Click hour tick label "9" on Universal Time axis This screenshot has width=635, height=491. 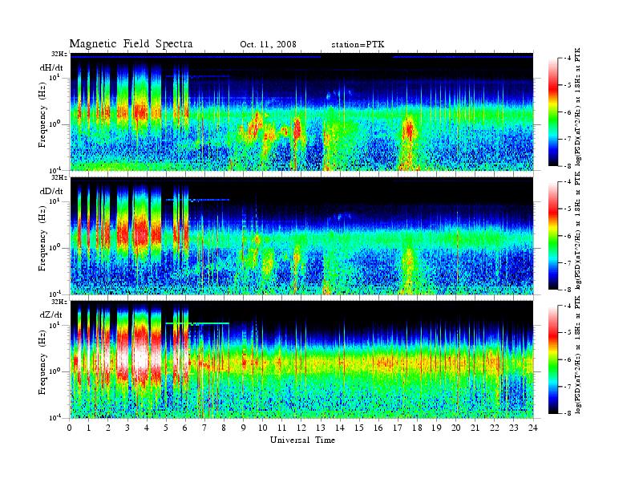[x=244, y=428]
